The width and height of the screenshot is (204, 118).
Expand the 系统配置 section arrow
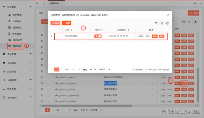click(x=31, y=54)
